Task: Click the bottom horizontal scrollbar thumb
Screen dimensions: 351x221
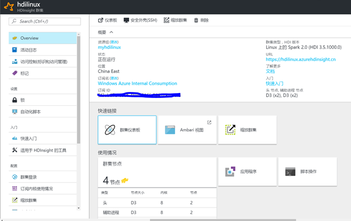Action: tap(223, 220)
